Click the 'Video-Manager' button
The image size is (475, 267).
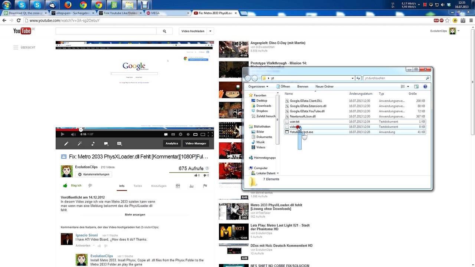(x=196, y=144)
